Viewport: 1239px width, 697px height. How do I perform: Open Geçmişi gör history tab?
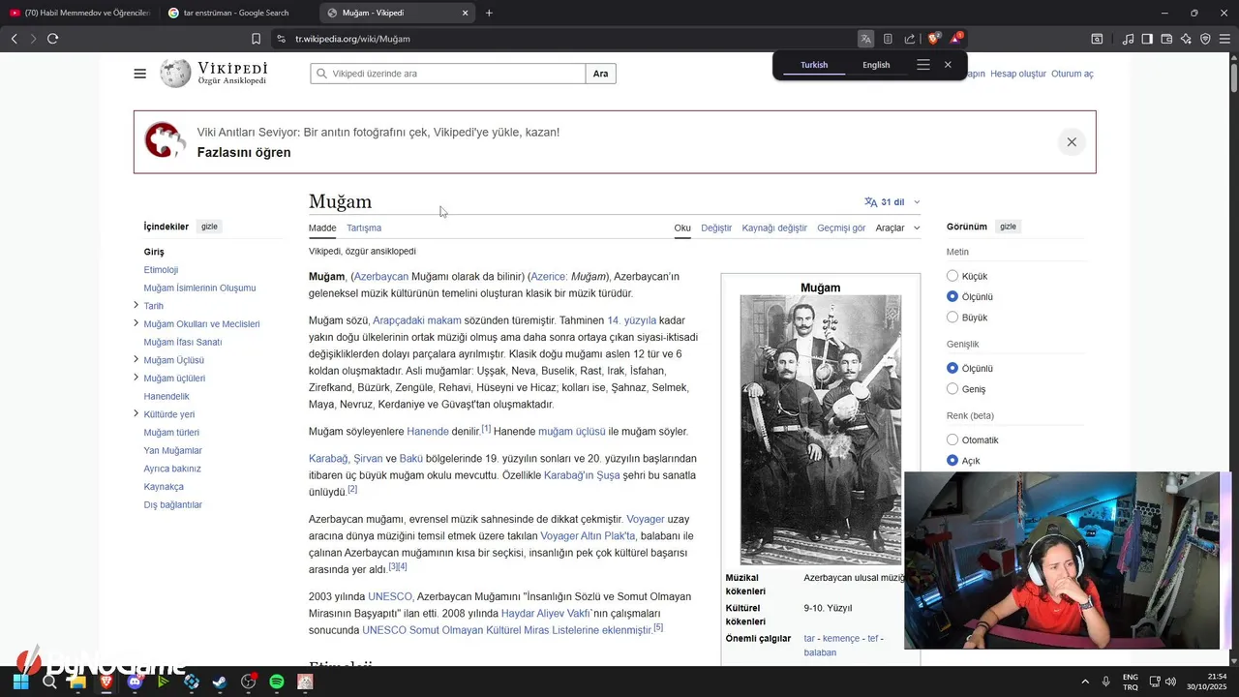click(x=841, y=228)
